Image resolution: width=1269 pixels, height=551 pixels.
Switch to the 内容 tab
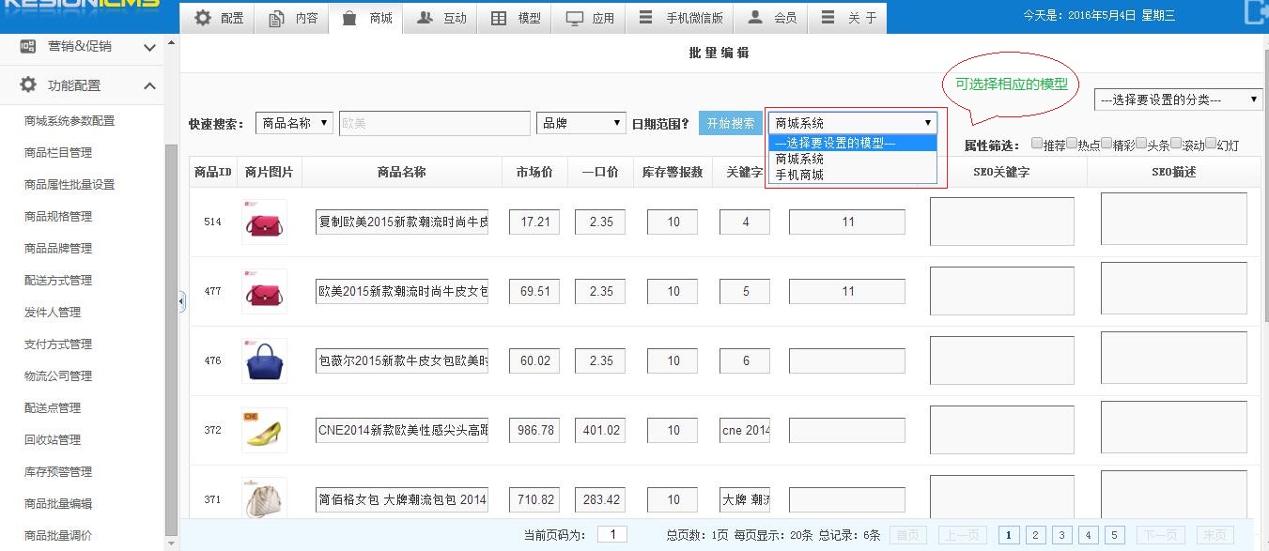pos(292,18)
